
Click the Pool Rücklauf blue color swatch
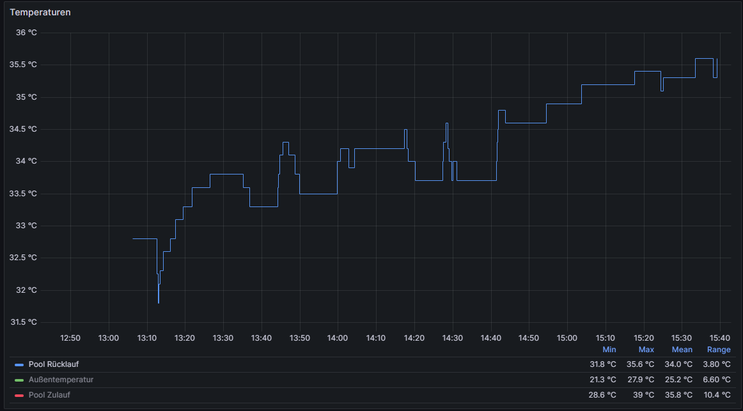pos(19,364)
